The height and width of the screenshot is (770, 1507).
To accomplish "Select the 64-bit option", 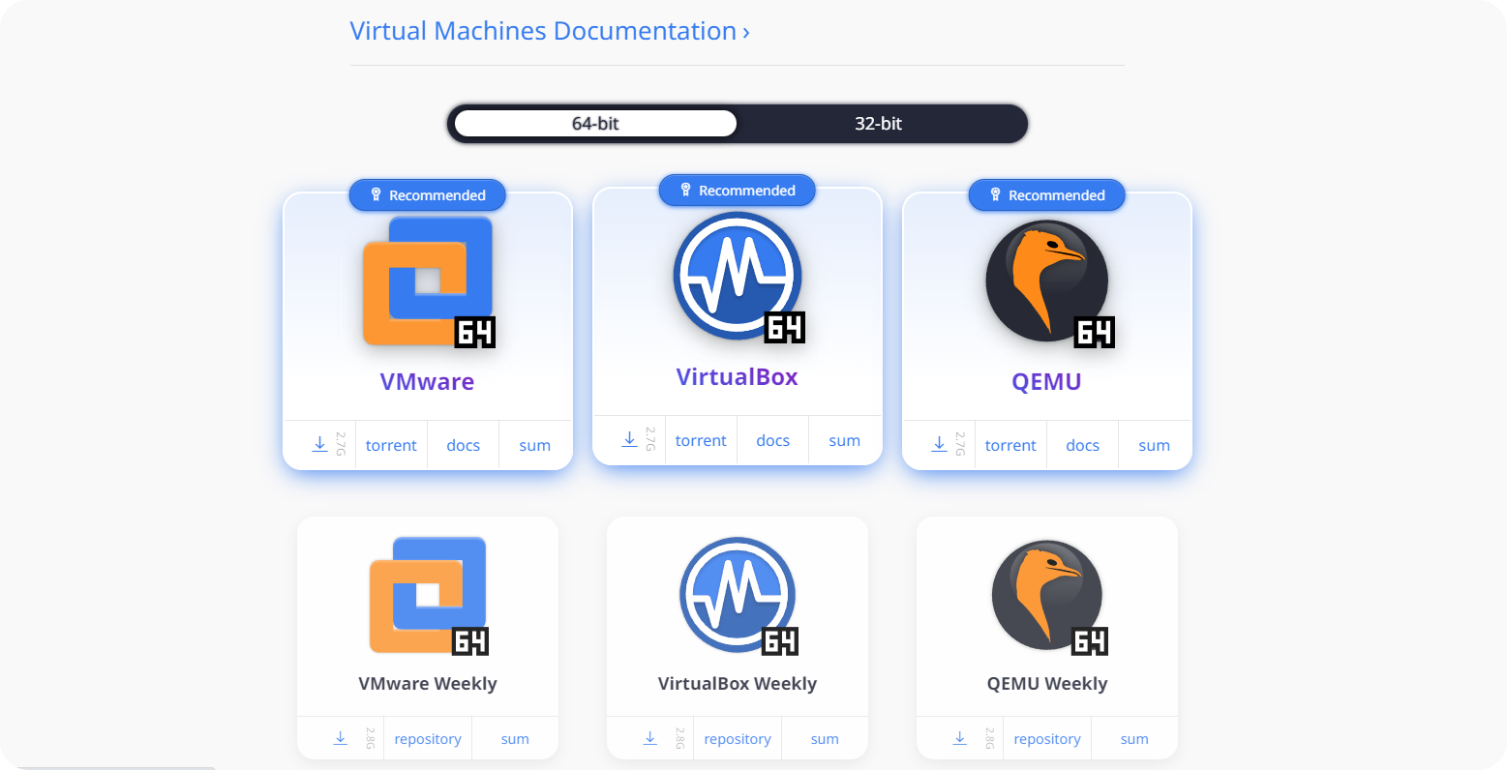I will click(x=595, y=124).
